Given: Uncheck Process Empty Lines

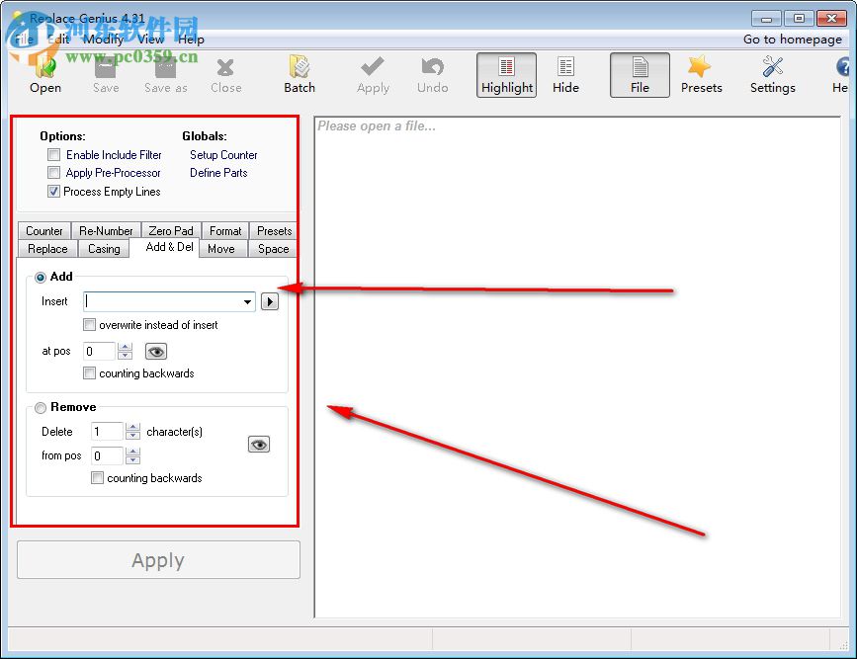Looking at the screenshot, I should tap(53, 192).
